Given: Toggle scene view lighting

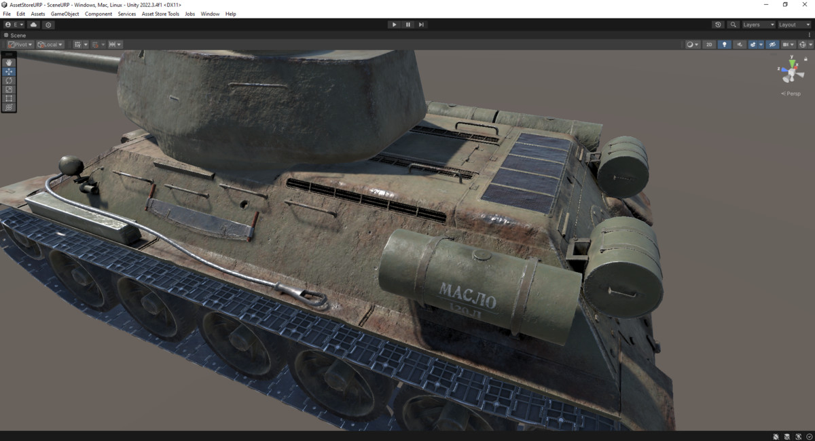Looking at the screenshot, I should tap(725, 44).
